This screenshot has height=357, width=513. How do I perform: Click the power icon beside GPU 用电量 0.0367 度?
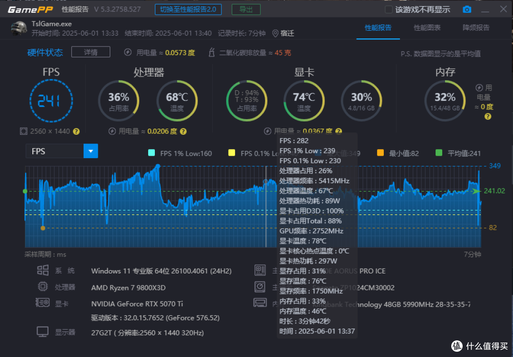(x=267, y=132)
